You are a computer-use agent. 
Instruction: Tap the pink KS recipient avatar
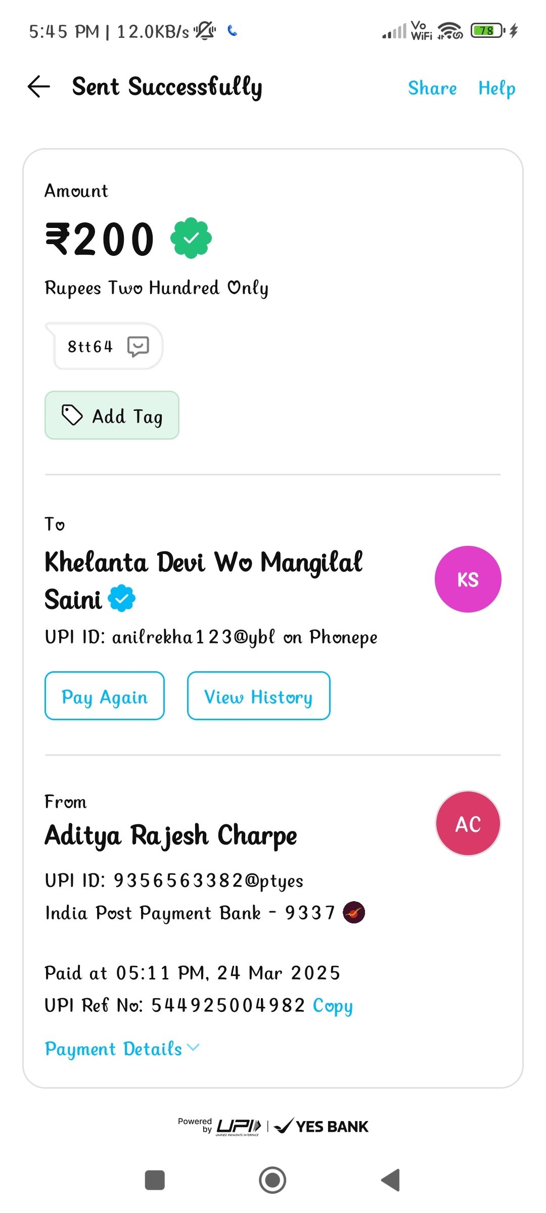(x=468, y=579)
